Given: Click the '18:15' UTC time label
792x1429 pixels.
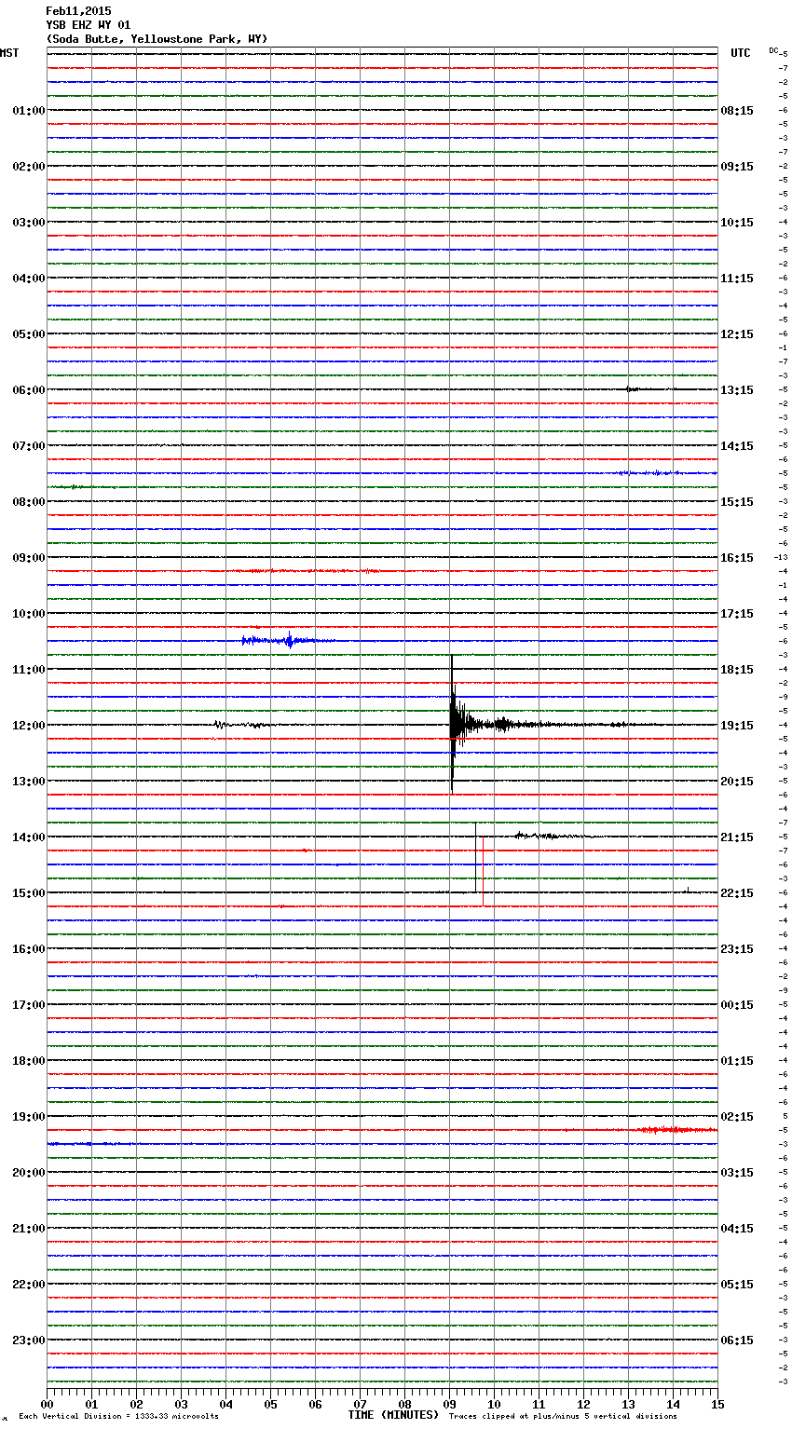Looking at the screenshot, I should [737, 670].
